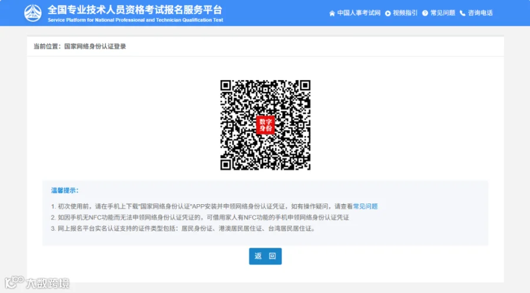Open 中国人事考试网 link in header
The image size is (530, 293).
pyautogui.click(x=359, y=13)
